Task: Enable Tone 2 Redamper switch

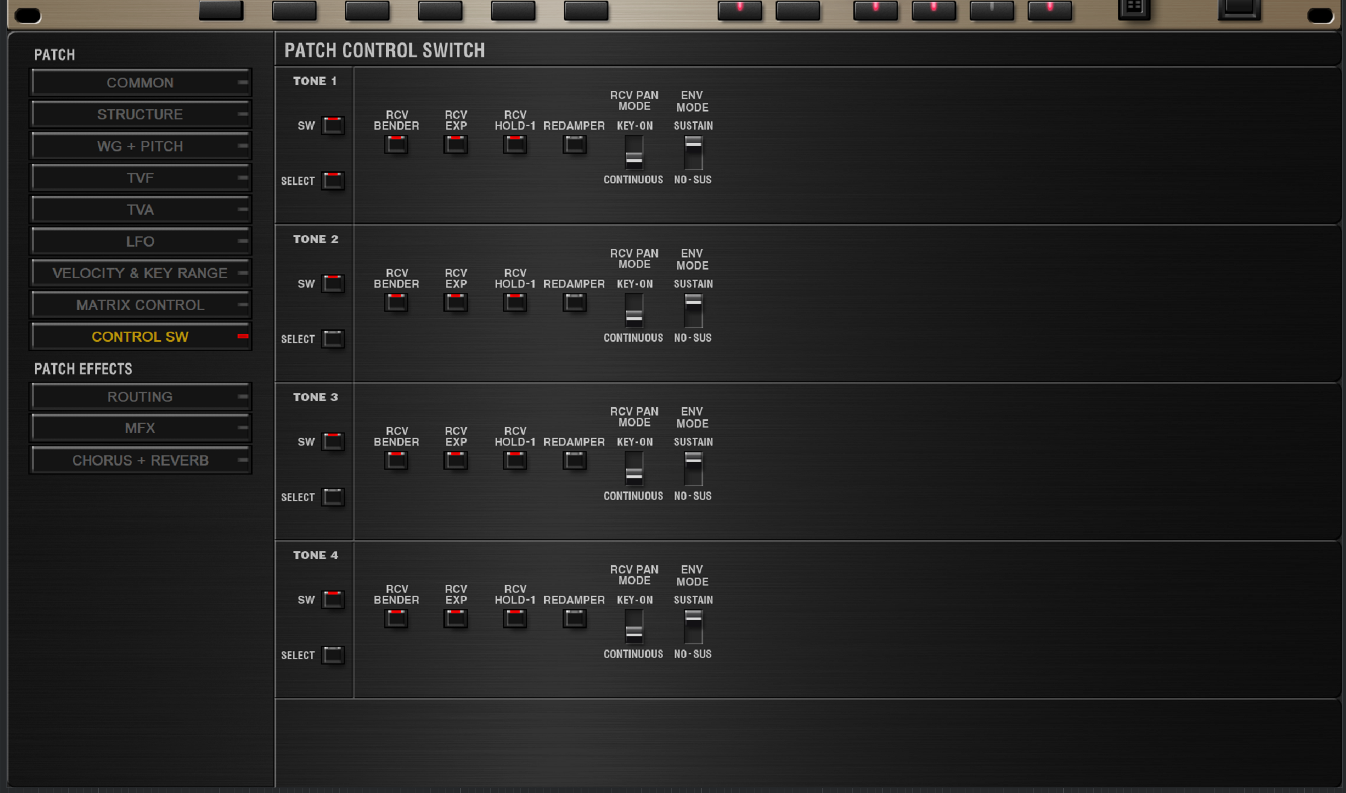Action: (x=574, y=303)
